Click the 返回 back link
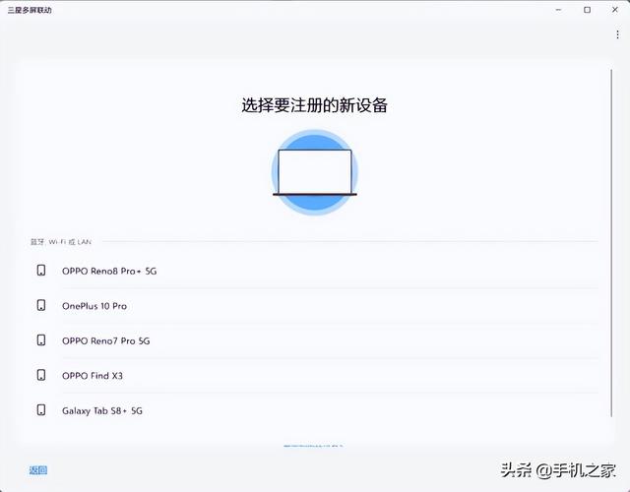The width and height of the screenshot is (630, 492). point(38,470)
